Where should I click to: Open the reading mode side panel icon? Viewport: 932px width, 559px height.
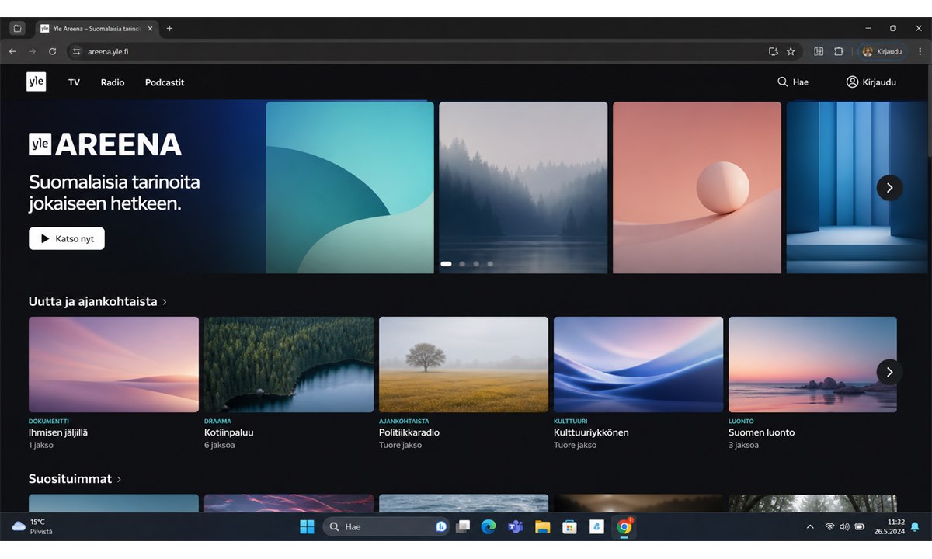819,51
